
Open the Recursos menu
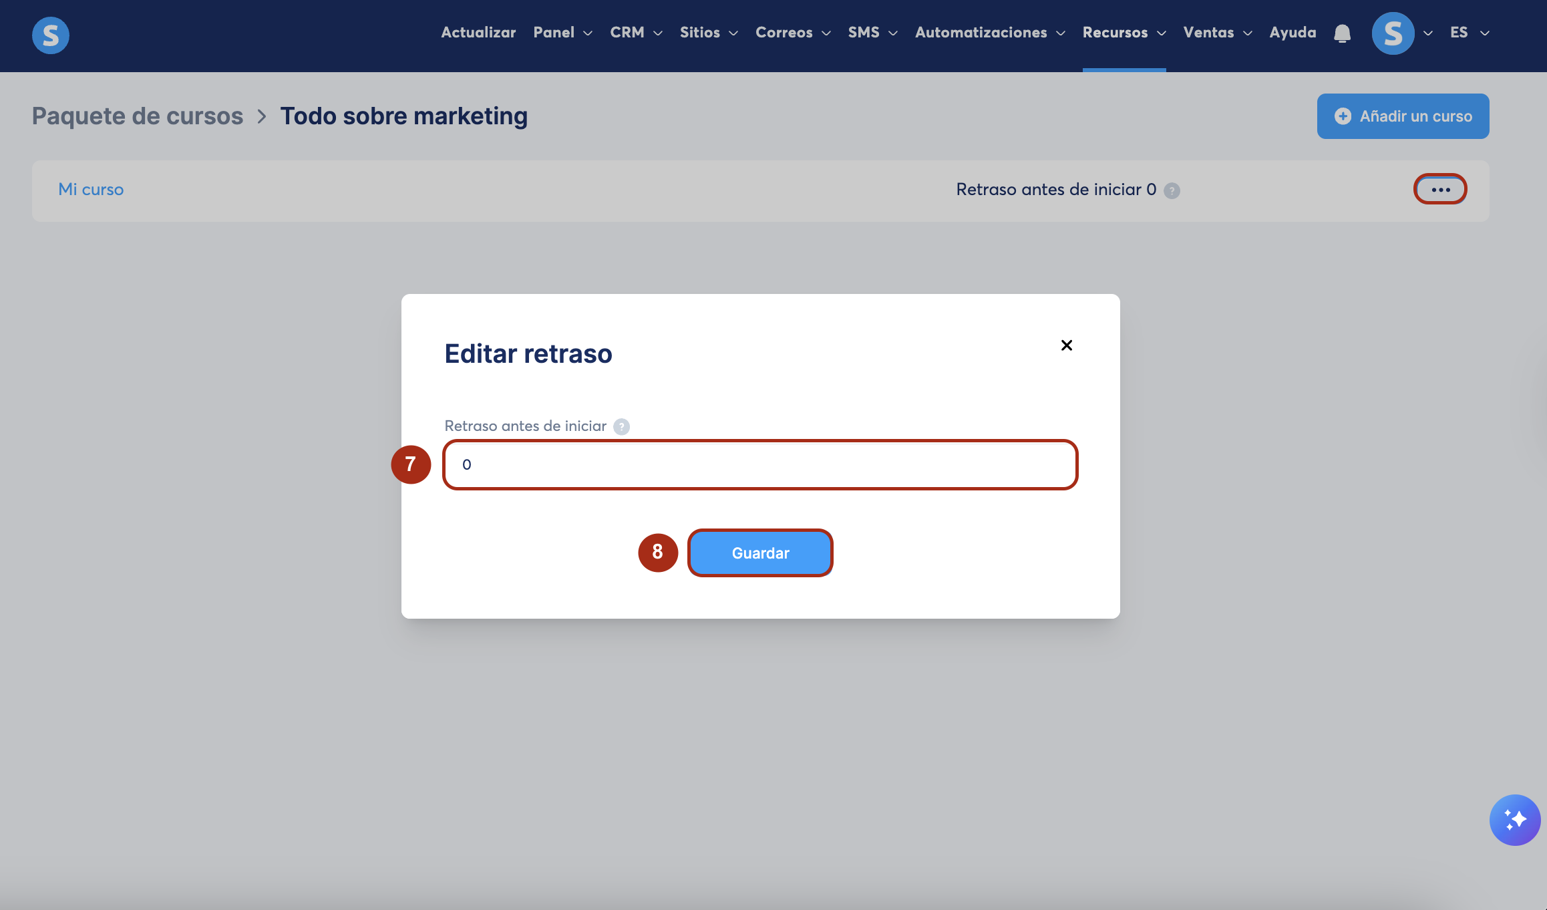pyautogui.click(x=1124, y=33)
